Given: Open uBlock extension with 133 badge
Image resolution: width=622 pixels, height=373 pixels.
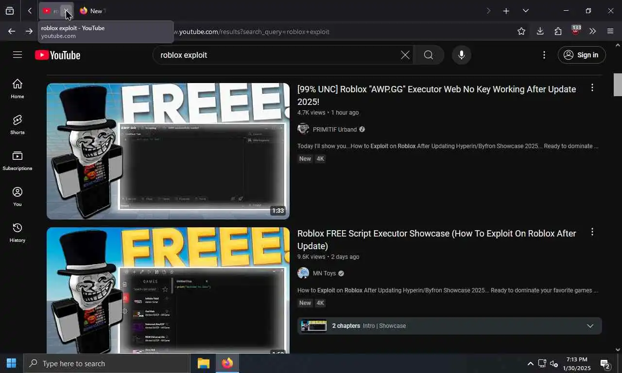Looking at the screenshot, I should 576,31.
